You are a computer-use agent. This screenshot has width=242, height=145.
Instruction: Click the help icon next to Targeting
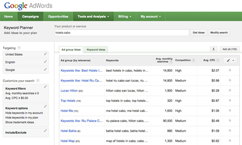click(19, 48)
